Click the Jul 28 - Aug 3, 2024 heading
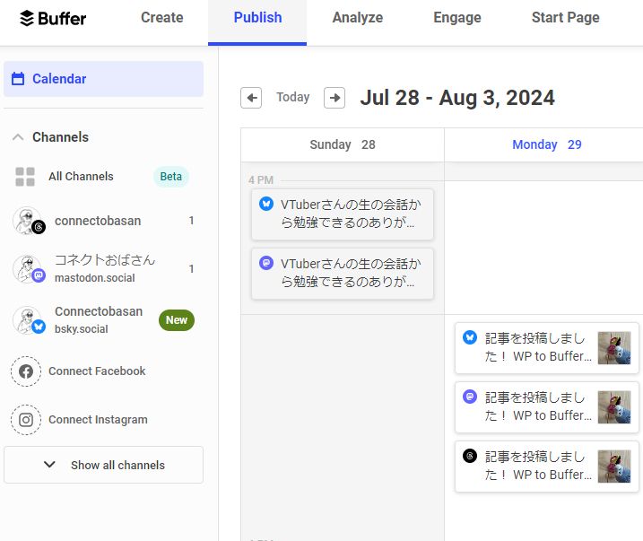 click(457, 98)
